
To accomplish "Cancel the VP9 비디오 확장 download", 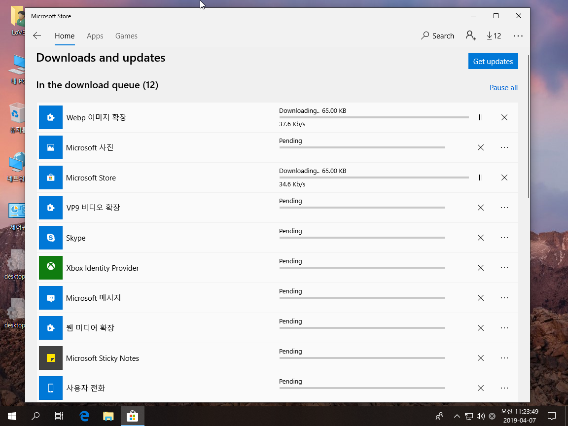I will (480, 208).
